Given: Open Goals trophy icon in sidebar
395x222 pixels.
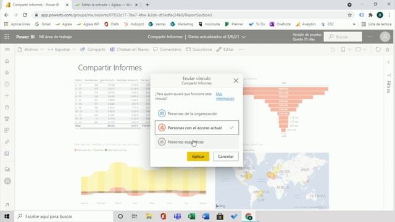Looking at the screenshot, I should pos(7,119).
